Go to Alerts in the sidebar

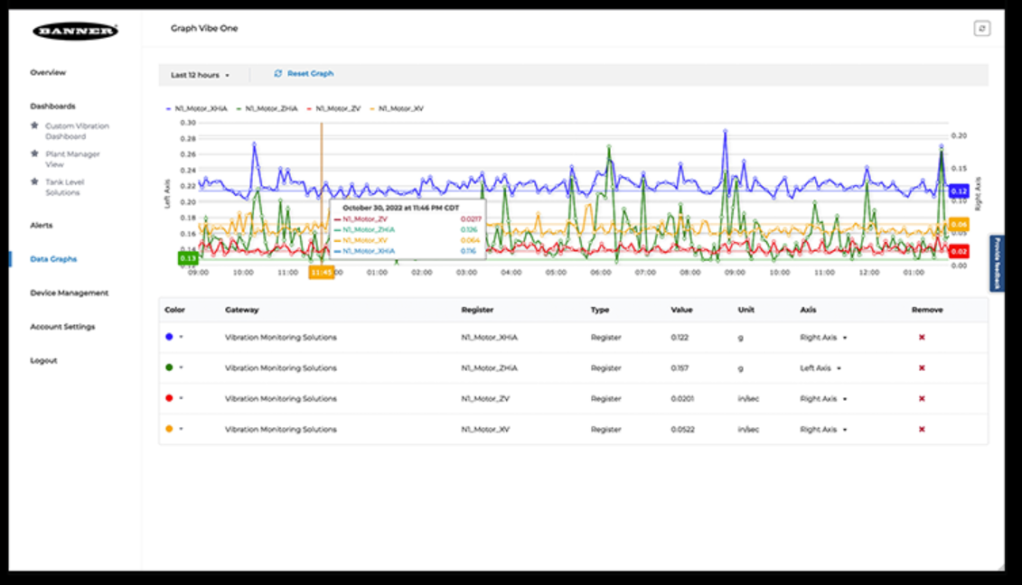42,226
